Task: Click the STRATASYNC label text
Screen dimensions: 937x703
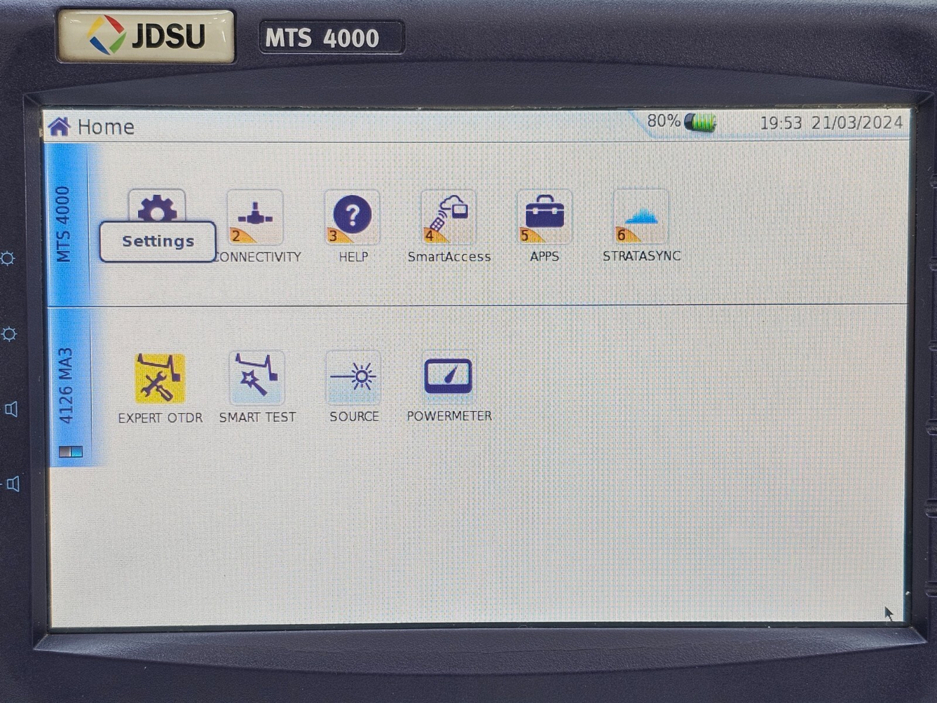Action: pyautogui.click(x=642, y=256)
